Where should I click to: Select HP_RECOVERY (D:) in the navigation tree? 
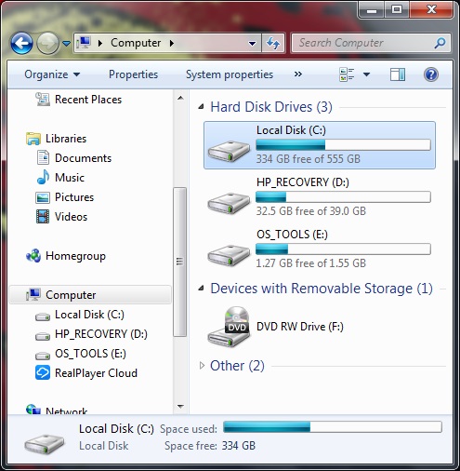tap(101, 334)
